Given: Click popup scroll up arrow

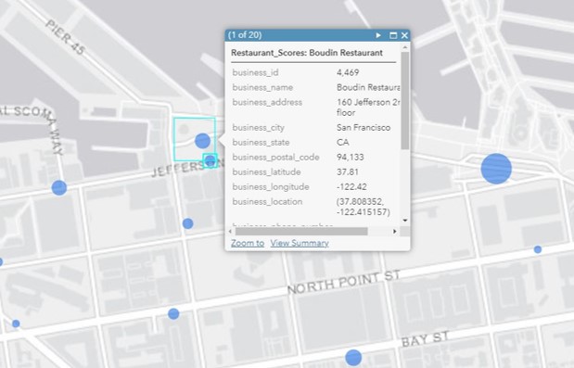Looking at the screenshot, I should (x=405, y=47).
